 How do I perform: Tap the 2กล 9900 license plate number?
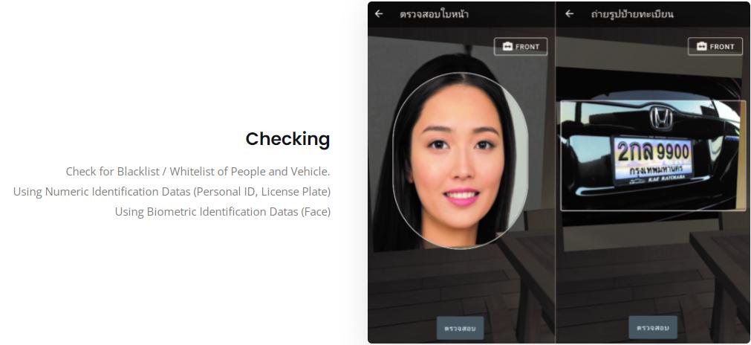click(653, 152)
